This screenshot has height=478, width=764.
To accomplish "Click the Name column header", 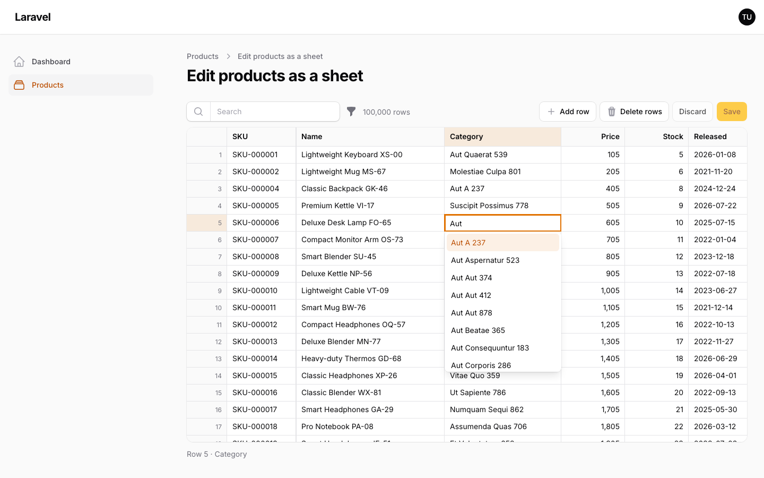I will [370, 136].
